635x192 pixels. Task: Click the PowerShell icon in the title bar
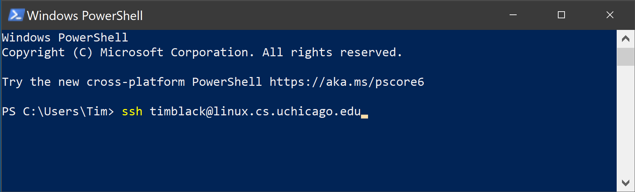16,15
